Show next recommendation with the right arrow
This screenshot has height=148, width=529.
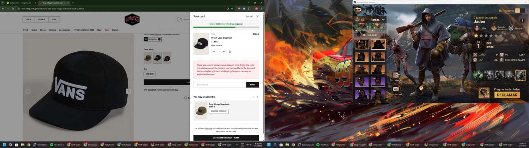257,97
